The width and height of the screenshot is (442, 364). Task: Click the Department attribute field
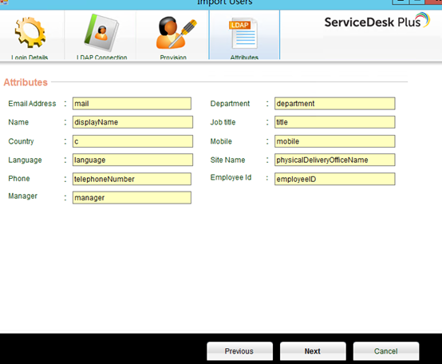pyautogui.click(x=335, y=104)
